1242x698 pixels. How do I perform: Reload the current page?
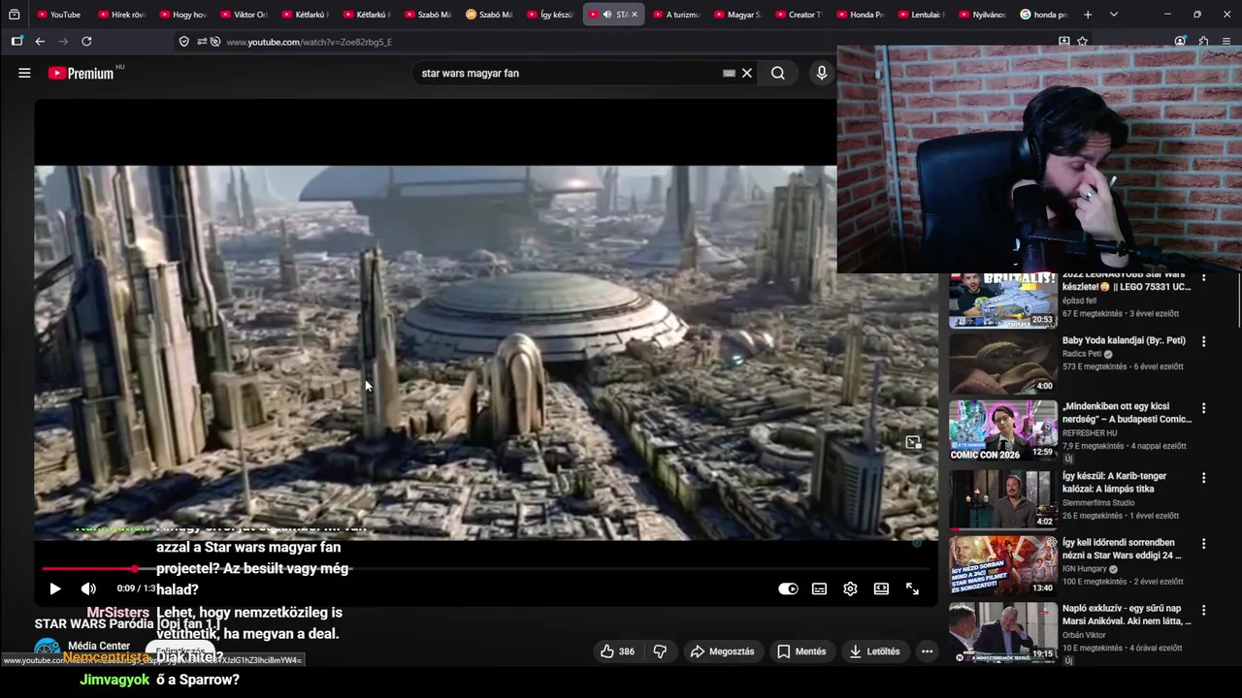pos(86,42)
